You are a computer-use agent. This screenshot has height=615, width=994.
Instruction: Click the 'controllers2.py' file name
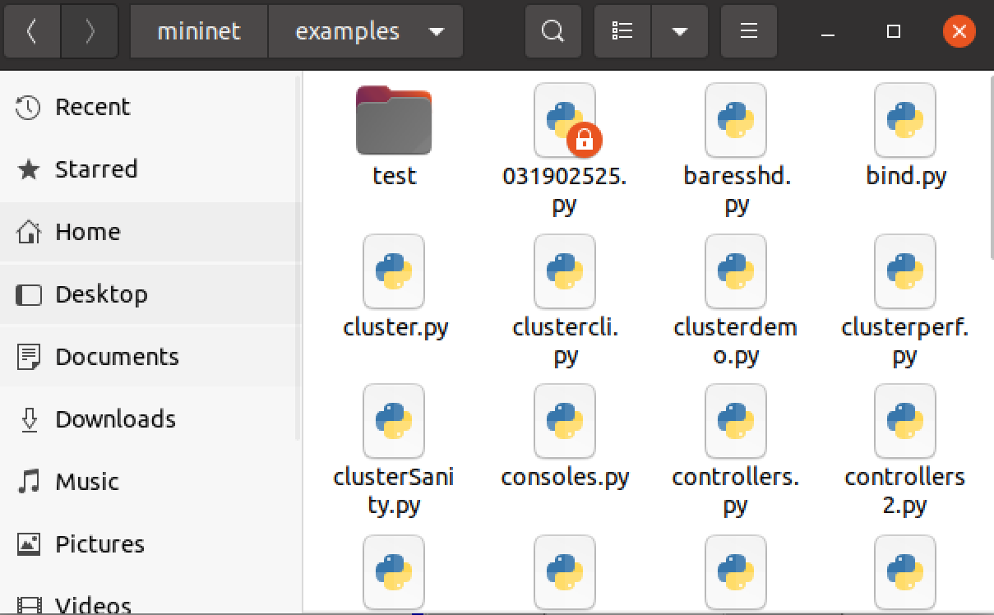click(905, 491)
